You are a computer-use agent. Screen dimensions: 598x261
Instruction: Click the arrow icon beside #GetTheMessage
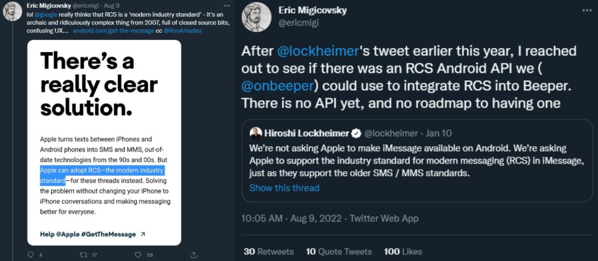143,234
